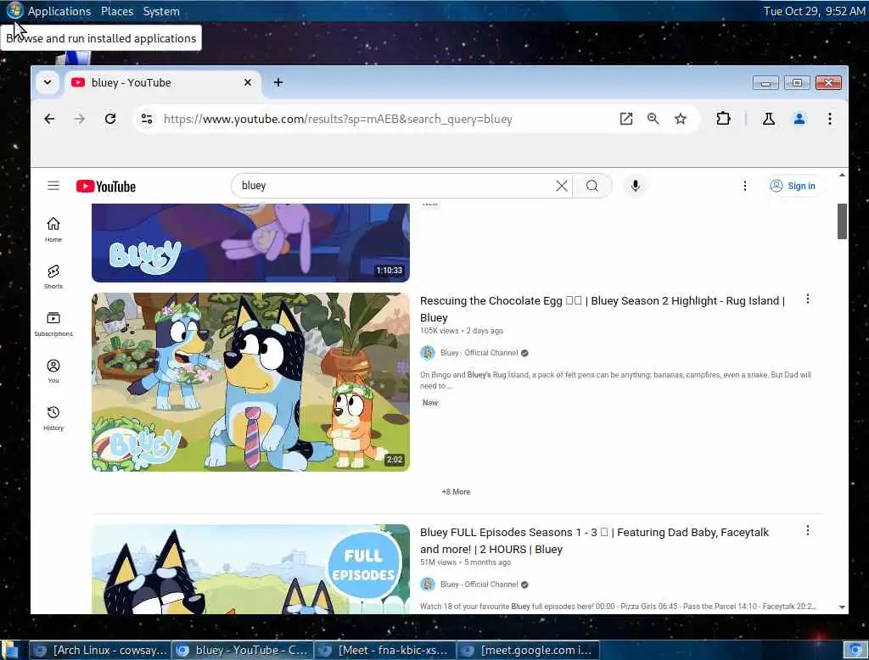The image size is (869, 660).
Task: Open Bluey FULL Episodes Seasons 1-3 title
Action: coord(594,540)
